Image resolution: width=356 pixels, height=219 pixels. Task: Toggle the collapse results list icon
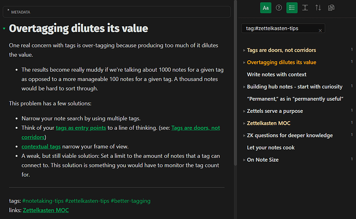tap(292, 8)
